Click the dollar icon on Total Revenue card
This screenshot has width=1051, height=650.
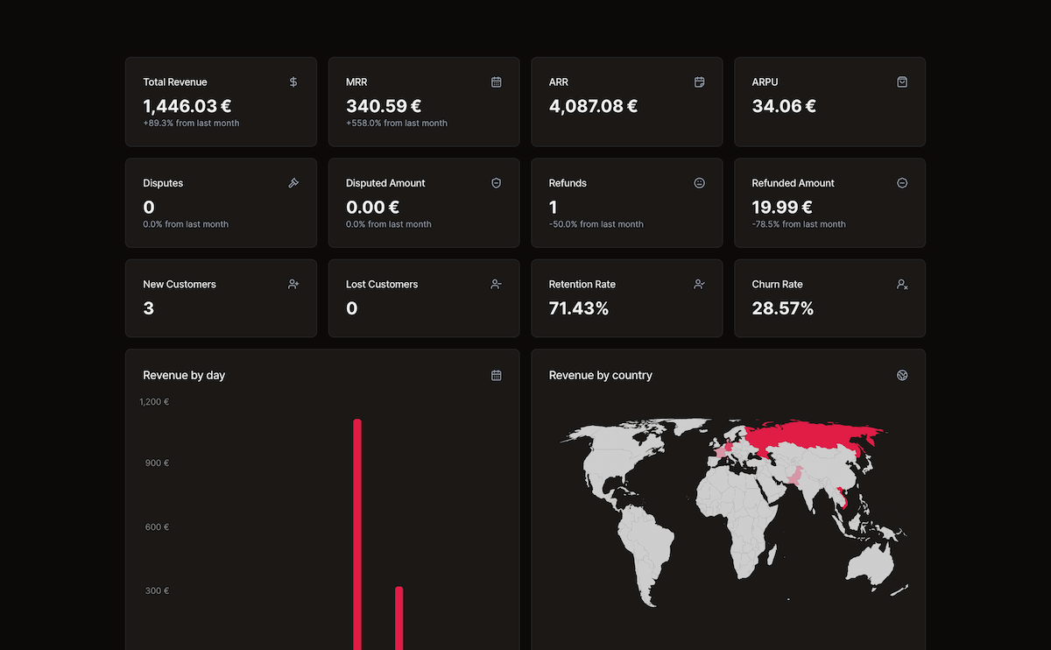293,81
